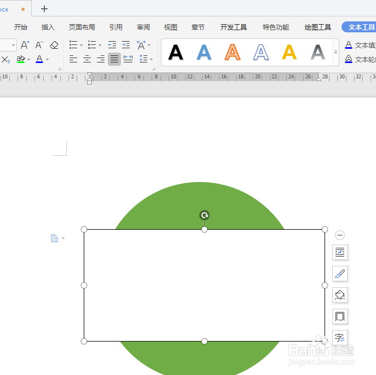Expand the bullet list style dropdown

click(x=82, y=45)
